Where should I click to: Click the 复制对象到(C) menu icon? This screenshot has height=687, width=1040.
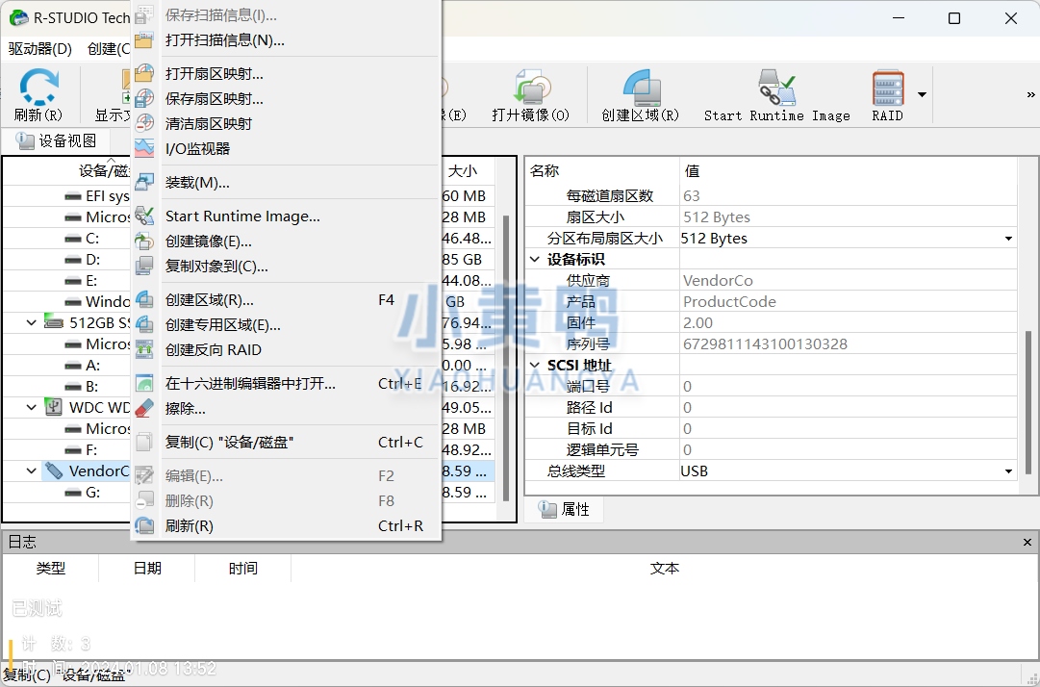coord(144,267)
